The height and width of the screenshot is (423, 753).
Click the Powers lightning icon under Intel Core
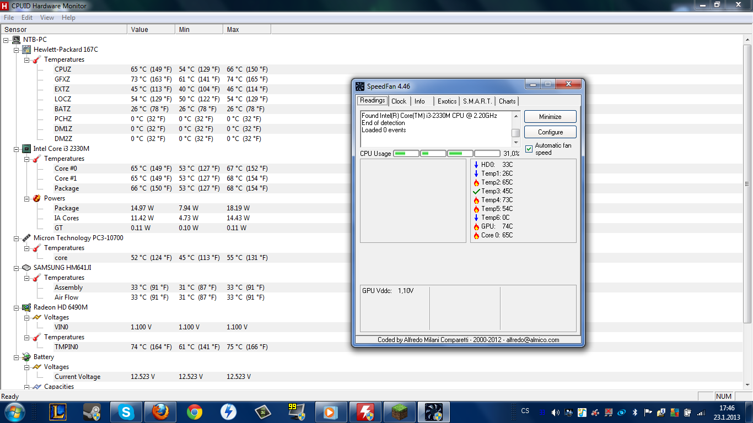click(37, 198)
